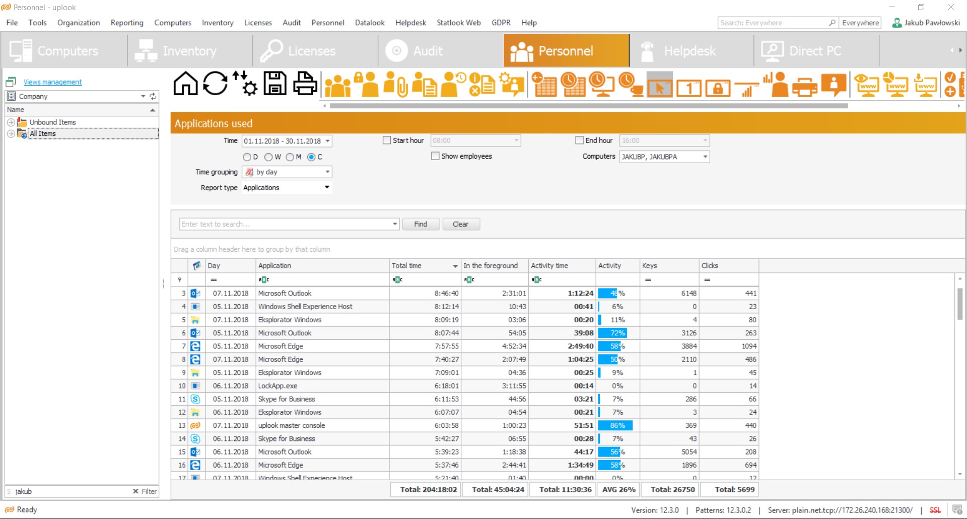967x519 pixels.
Task: Open the Everywhere search scope dropdown
Action: point(860,23)
